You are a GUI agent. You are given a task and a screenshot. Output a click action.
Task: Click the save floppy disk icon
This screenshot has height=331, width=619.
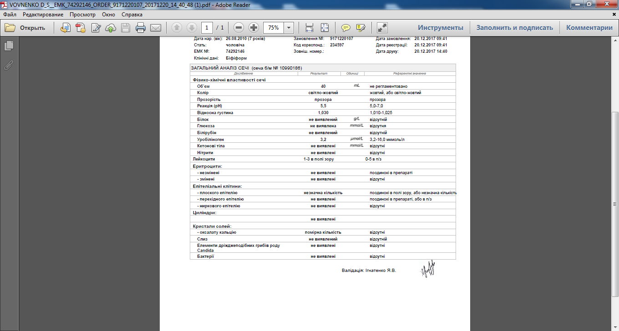[126, 28]
